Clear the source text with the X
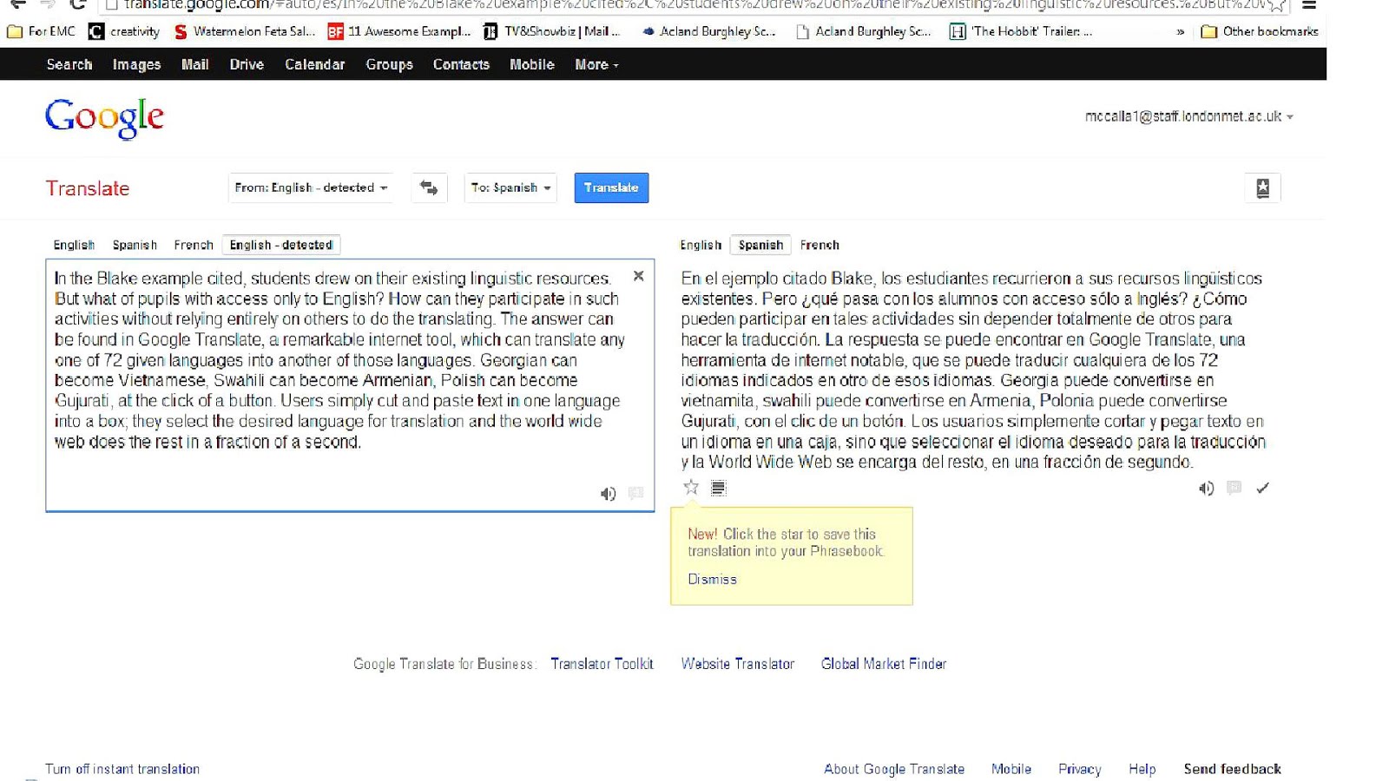This screenshot has width=1389, height=781. (x=638, y=276)
